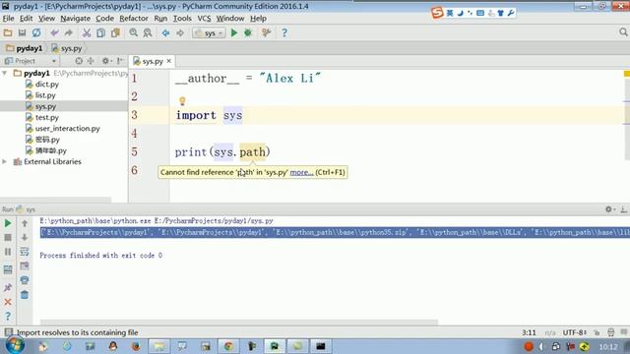630x354 pixels.
Task: Click the down arrow in Run panel
Action: click(x=25, y=238)
